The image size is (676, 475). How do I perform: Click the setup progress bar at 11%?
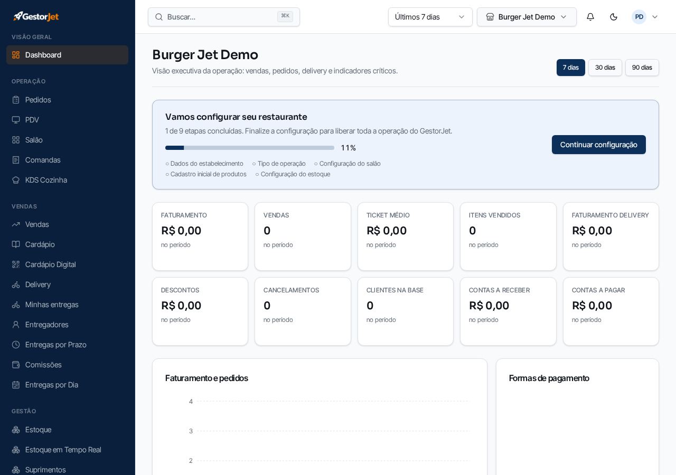pyautogui.click(x=250, y=148)
